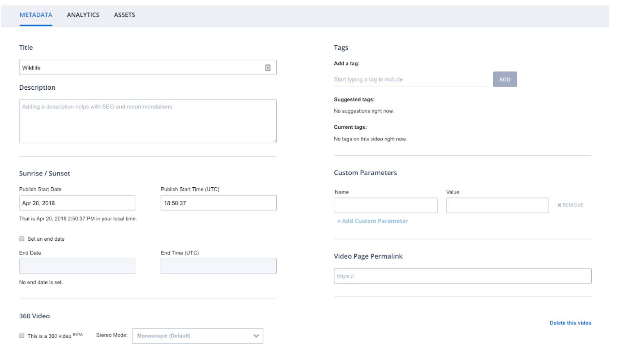Enable the Set an end date checkbox
The height and width of the screenshot is (362, 619).
click(x=22, y=239)
